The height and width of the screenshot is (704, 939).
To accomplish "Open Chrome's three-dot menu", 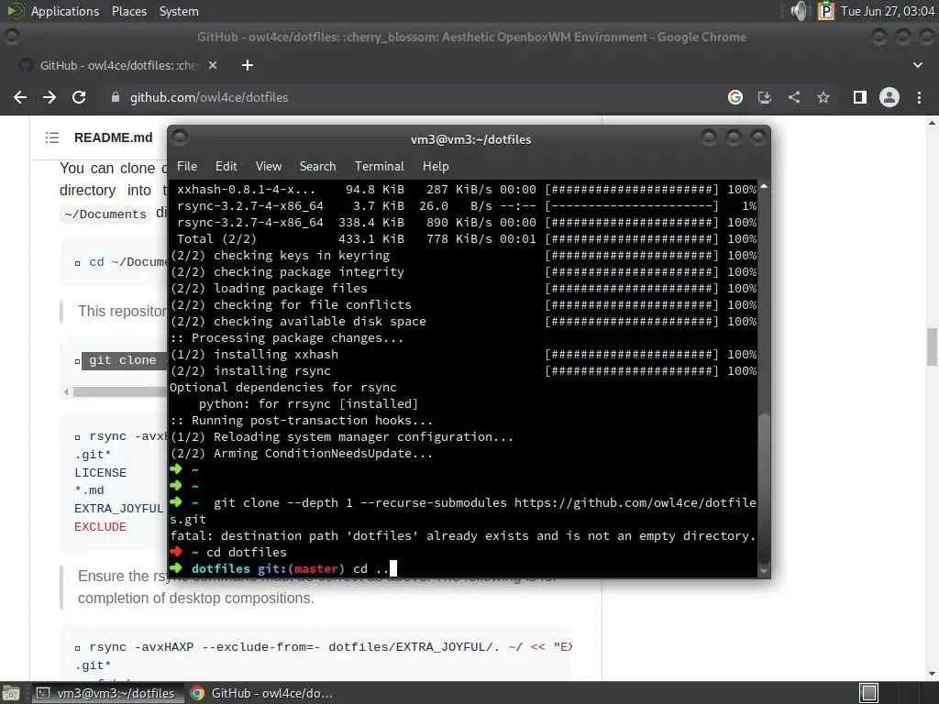I will coord(919,97).
